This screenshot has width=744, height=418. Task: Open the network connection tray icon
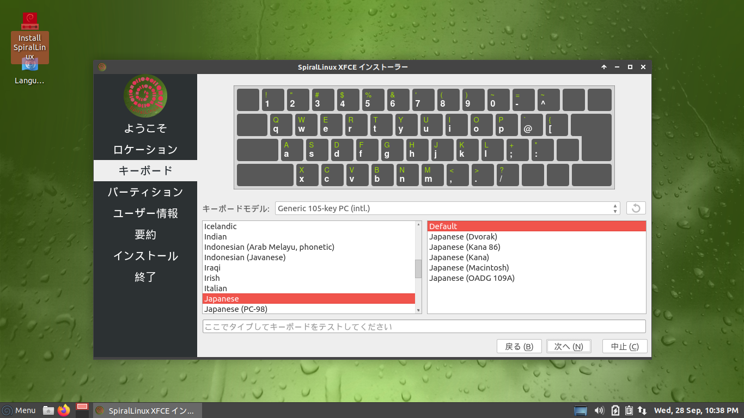pos(642,410)
